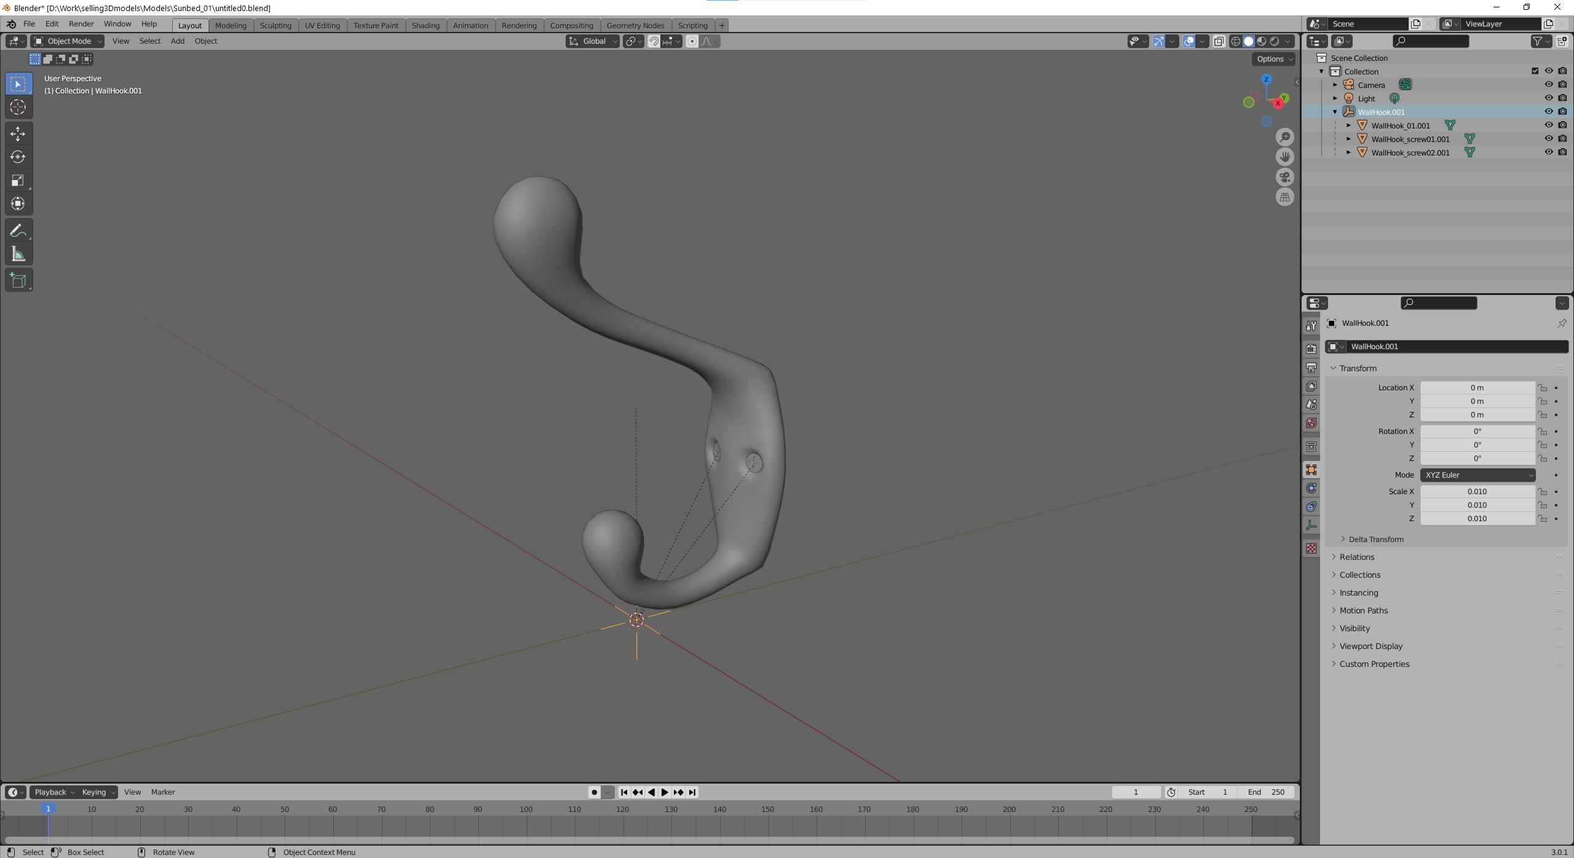Toggle camera view in the viewport
Viewport: 1574px width, 858px height.
point(1284,178)
